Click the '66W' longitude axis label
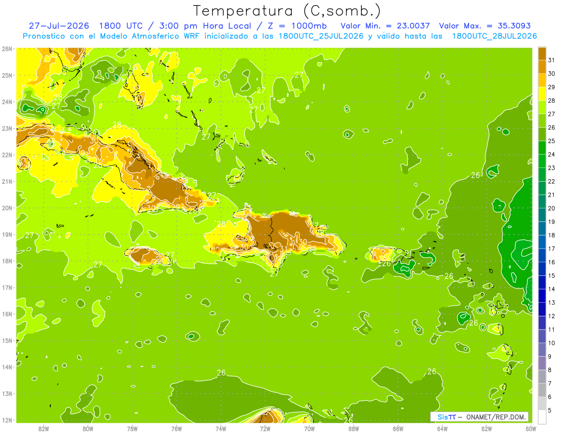This screenshot has width=564, height=435. 398,429
